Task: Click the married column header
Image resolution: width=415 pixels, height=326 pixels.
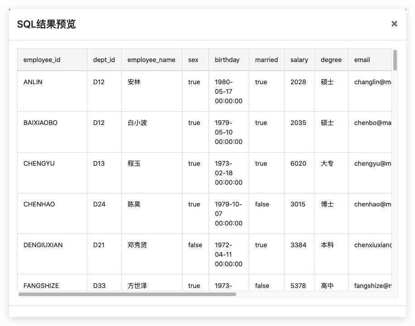Action: pos(267,60)
